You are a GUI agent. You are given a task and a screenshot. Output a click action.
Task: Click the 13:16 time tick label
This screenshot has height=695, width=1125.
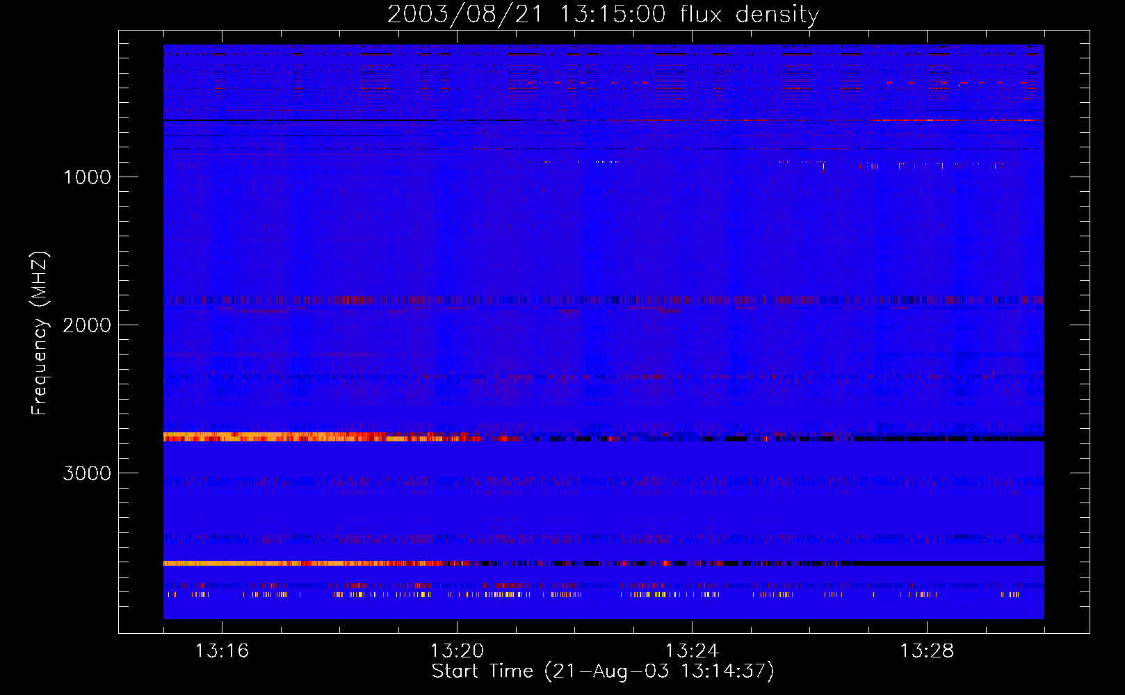tap(222, 651)
